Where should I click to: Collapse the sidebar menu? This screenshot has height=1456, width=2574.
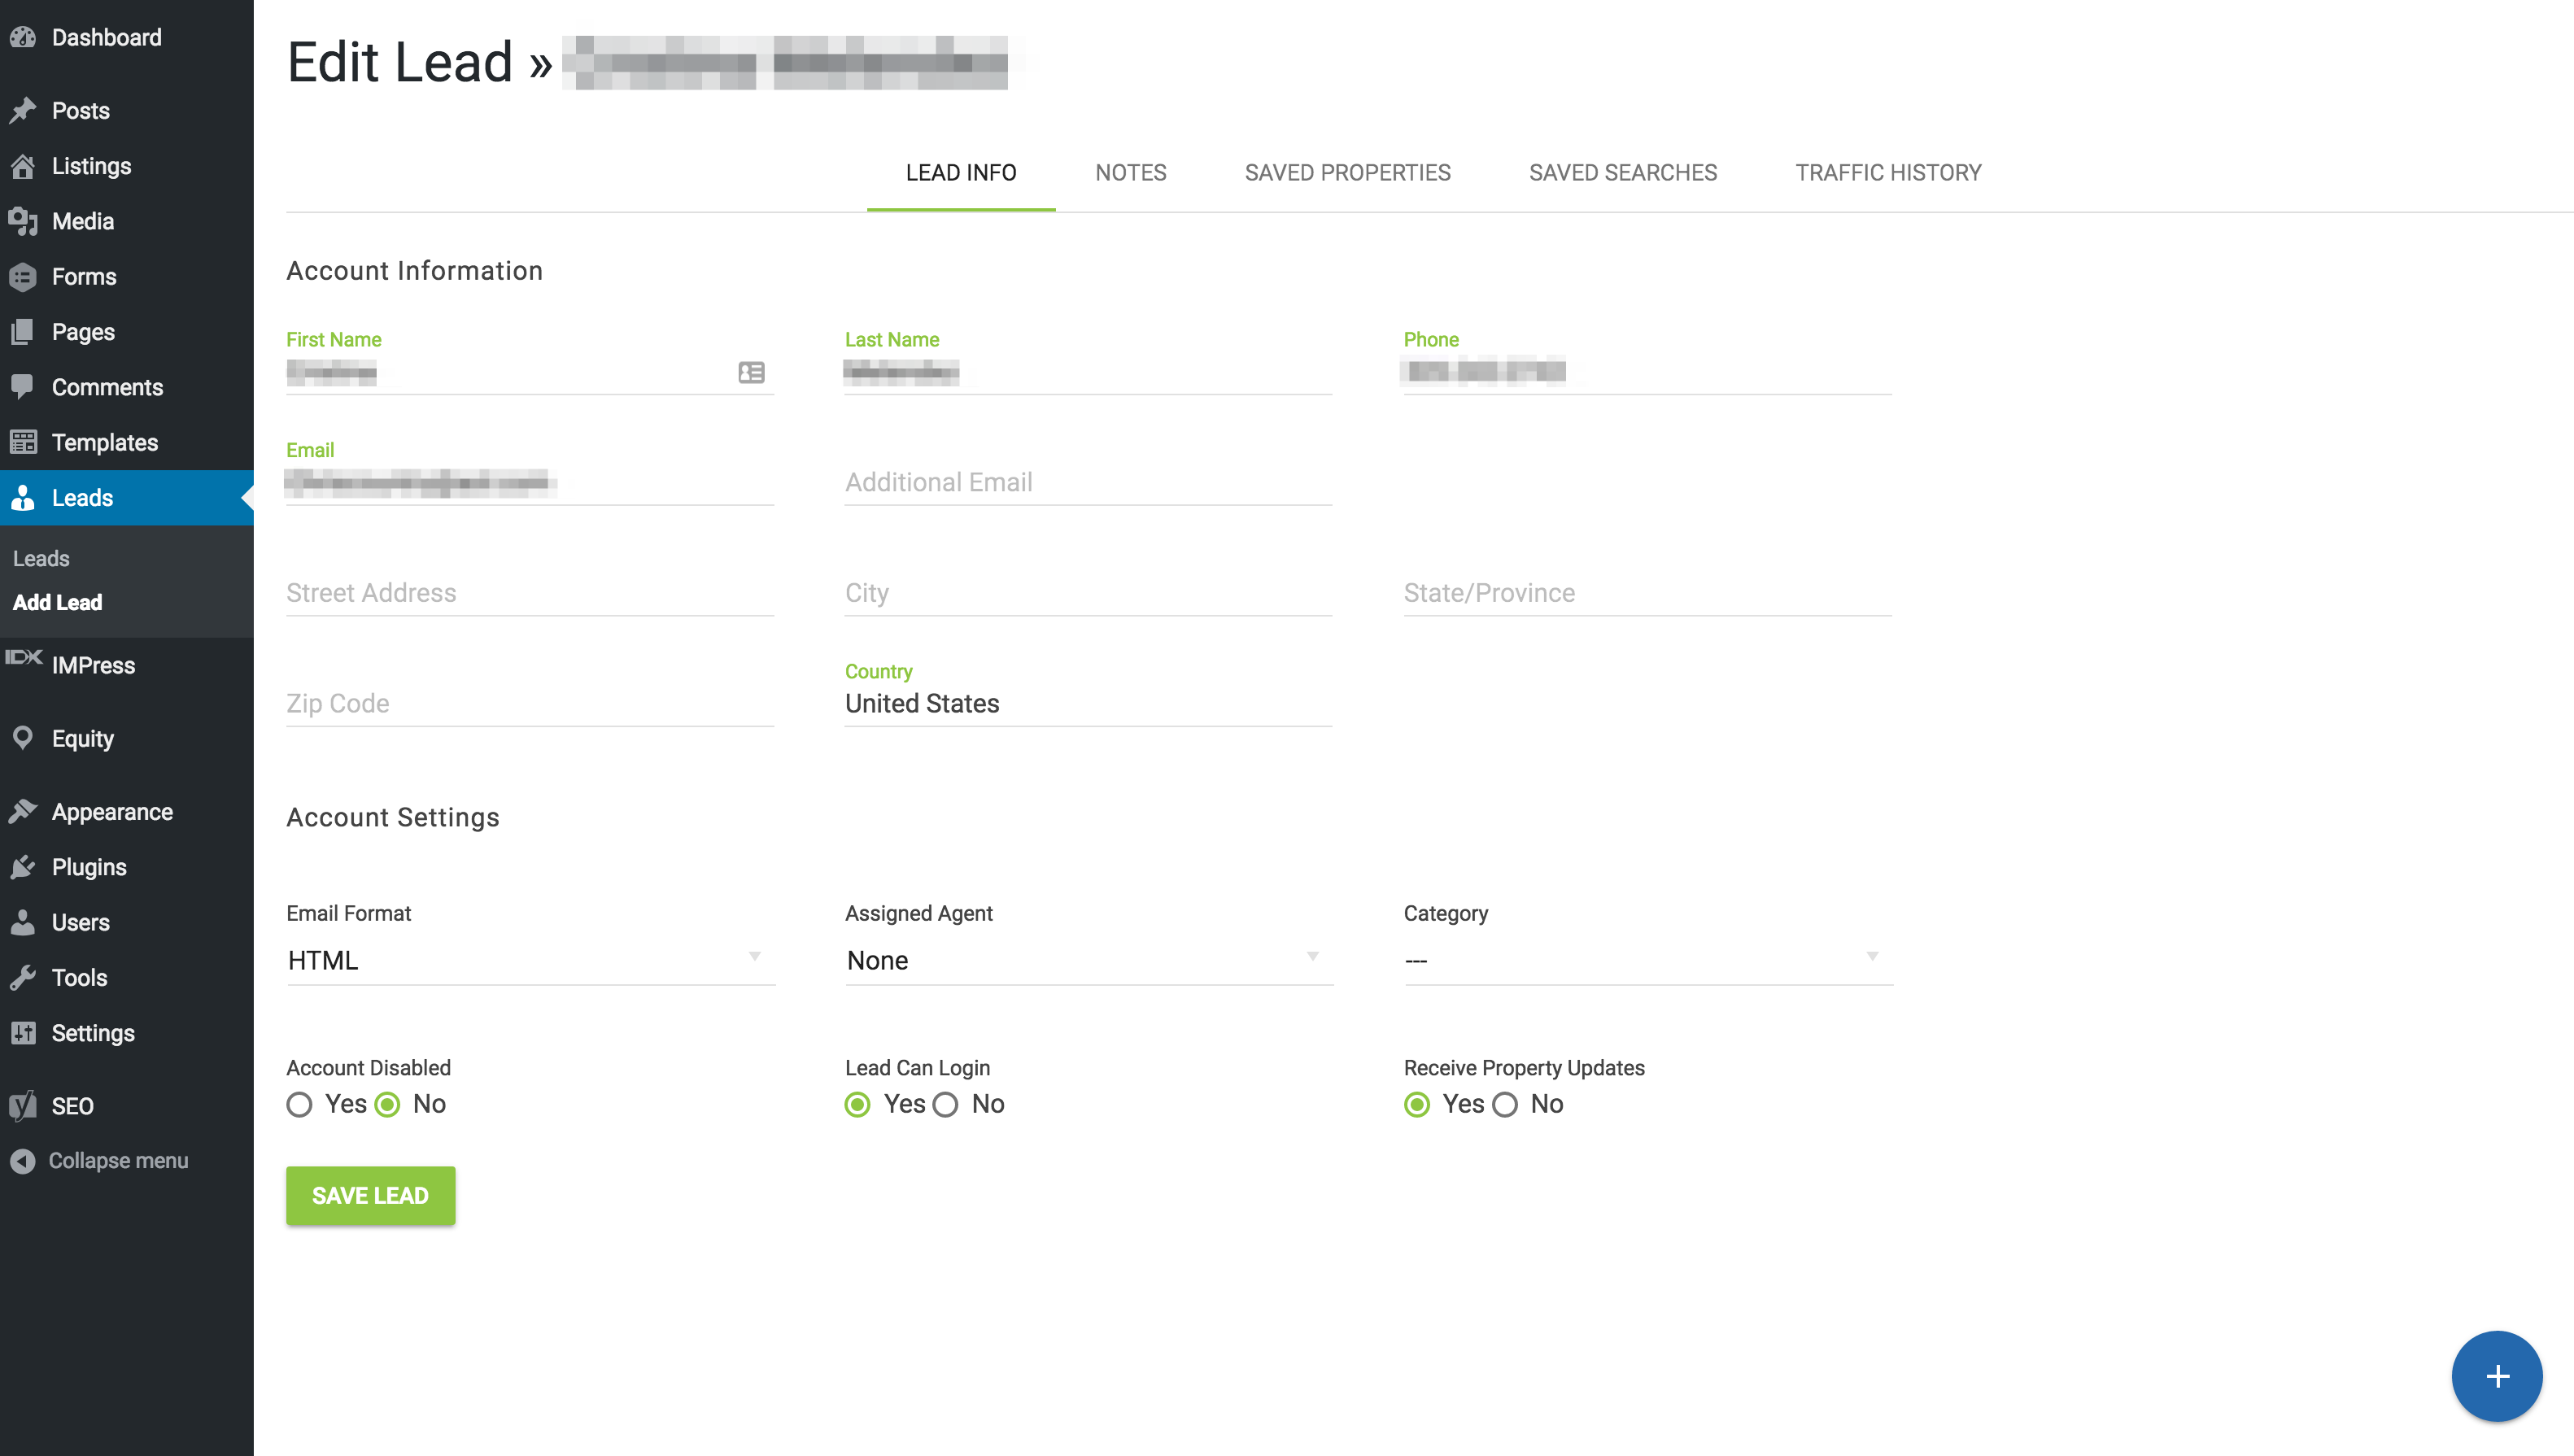[x=119, y=1161]
